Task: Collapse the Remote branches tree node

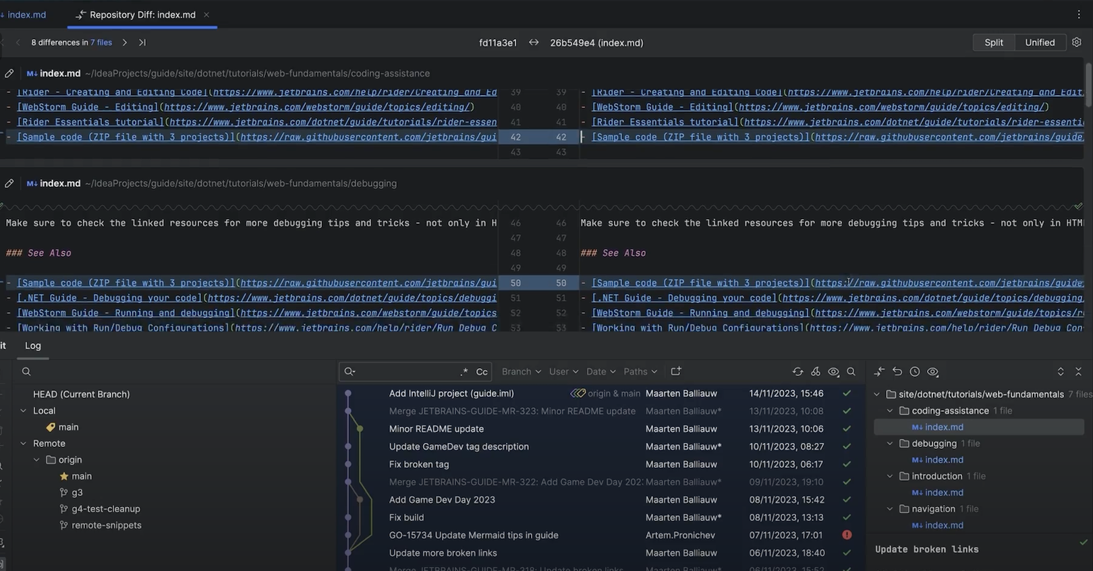Action: [x=24, y=444]
